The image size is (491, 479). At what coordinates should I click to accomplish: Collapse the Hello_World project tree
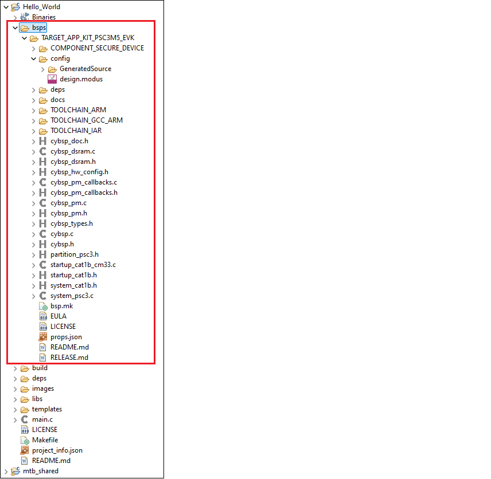(6, 7)
